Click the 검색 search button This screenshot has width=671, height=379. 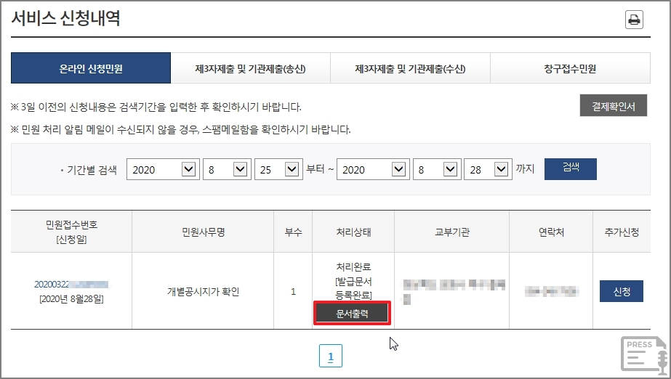[571, 168]
